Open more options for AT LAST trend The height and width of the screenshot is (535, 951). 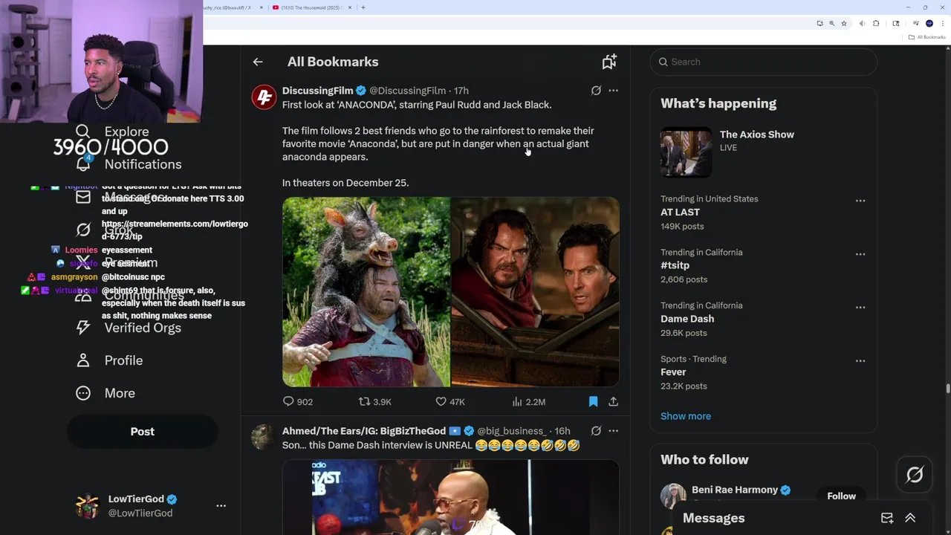[860, 201]
